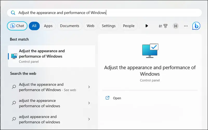Viewport: 208px width, 130px height.
Task: Switch to the People filter
Action: pos(129,26)
